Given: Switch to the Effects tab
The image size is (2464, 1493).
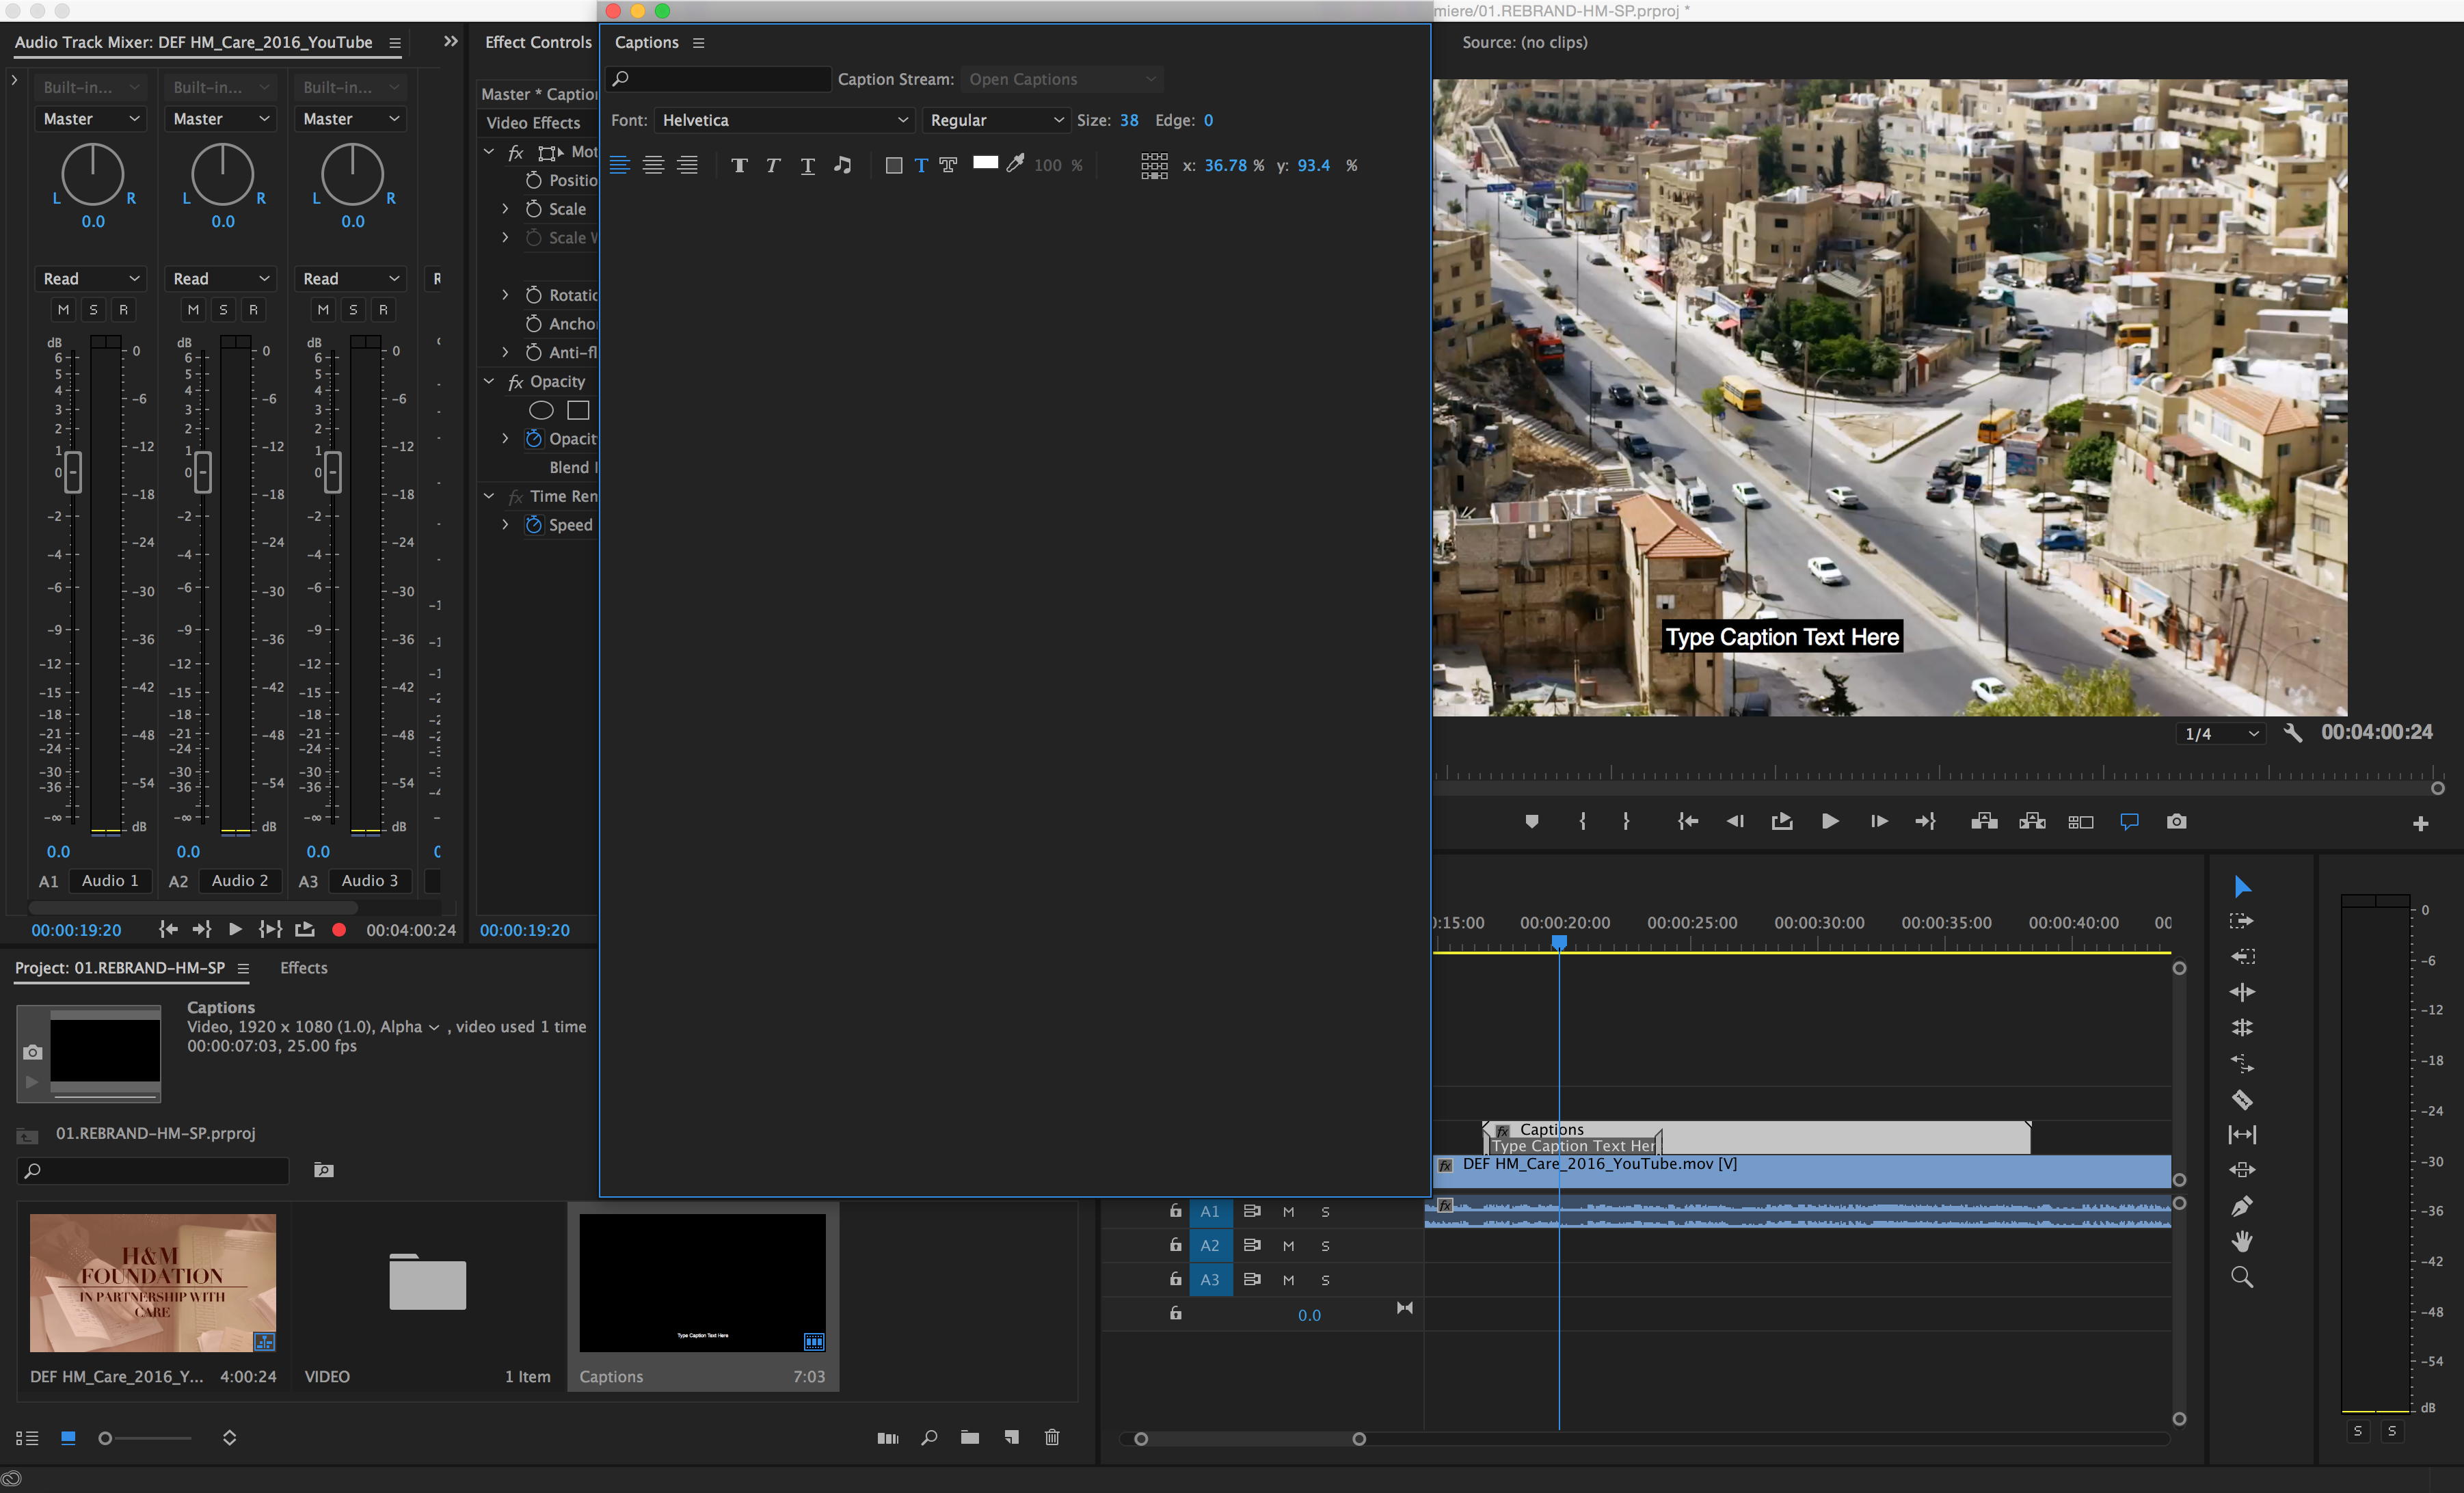Looking at the screenshot, I should coord(304,967).
